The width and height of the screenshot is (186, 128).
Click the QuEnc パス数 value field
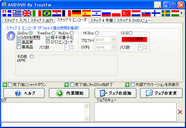(x=67, y=47)
